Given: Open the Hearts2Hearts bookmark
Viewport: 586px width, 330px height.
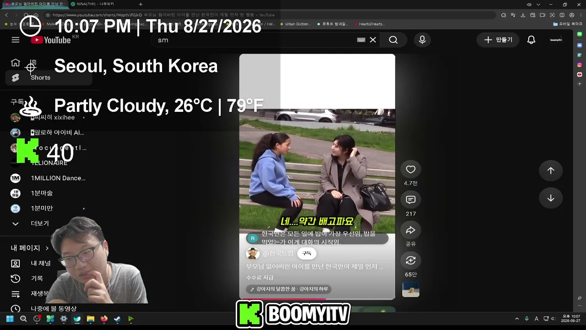Looking at the screenshot, I should pyautogui.click(x=369, y=24).
